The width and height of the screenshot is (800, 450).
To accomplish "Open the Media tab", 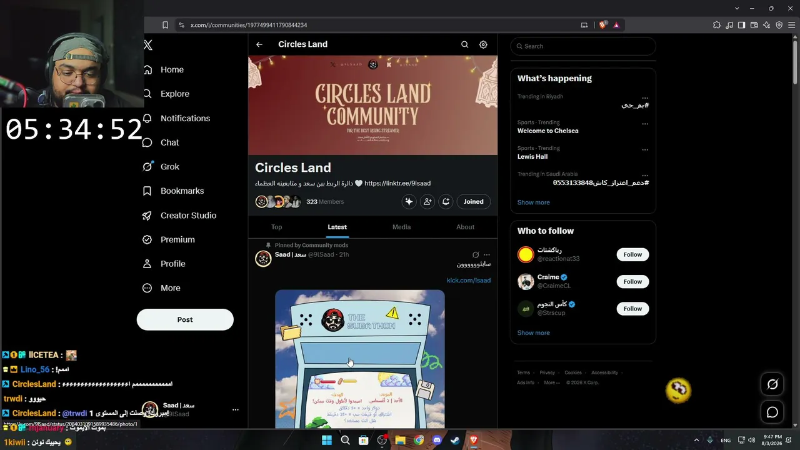I will point(401,227).
